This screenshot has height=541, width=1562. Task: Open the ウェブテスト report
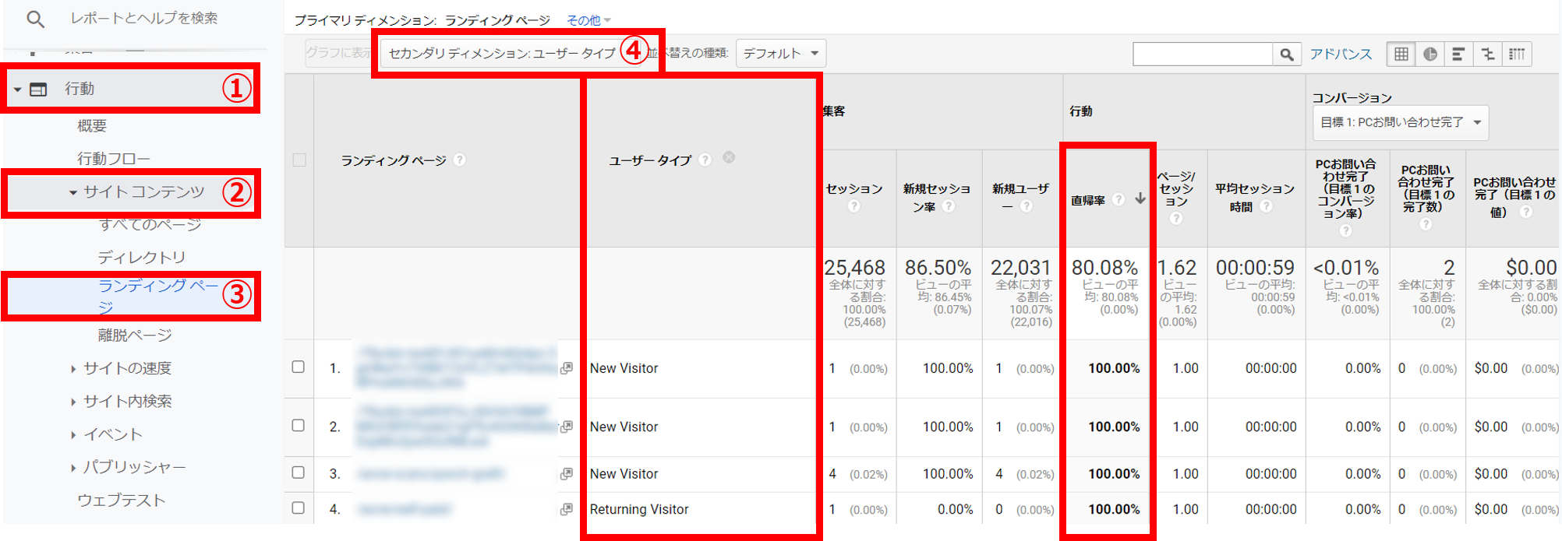(122, 501)
